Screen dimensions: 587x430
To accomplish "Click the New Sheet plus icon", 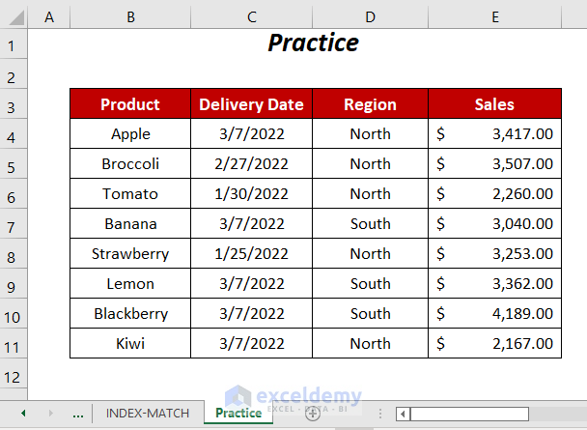I will click(x=313, y=413).
